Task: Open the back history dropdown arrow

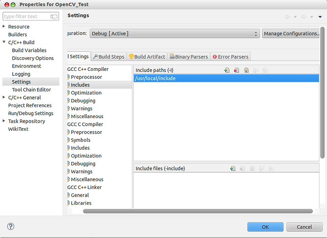Action: [295, 17]
